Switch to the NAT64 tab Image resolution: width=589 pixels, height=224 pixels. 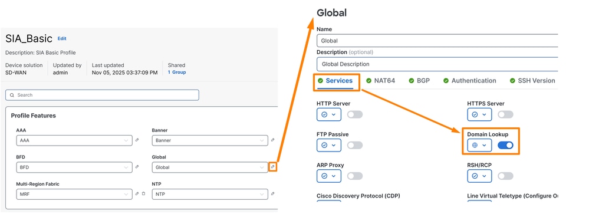pyautogui.click(x=380, y=80)
